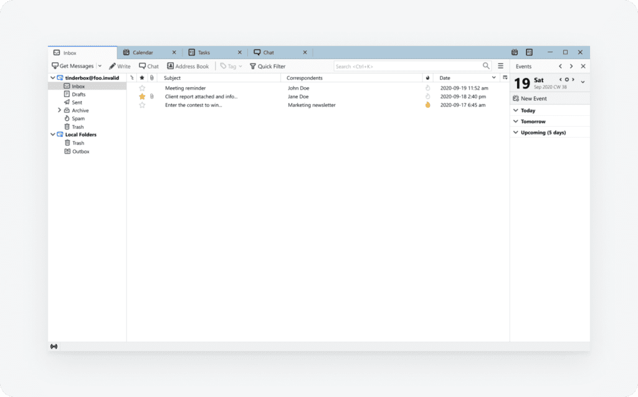Close the Events pane
The width and height of the screenshot is (638, 397).
point(583,66)
